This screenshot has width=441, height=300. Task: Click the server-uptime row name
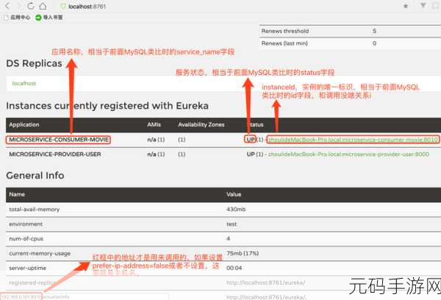28,268
